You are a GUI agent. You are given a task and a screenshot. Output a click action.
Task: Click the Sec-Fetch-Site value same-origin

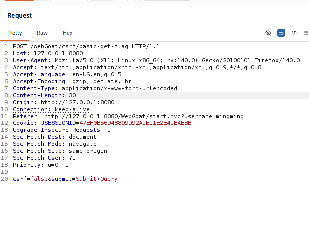pos(88,151)
